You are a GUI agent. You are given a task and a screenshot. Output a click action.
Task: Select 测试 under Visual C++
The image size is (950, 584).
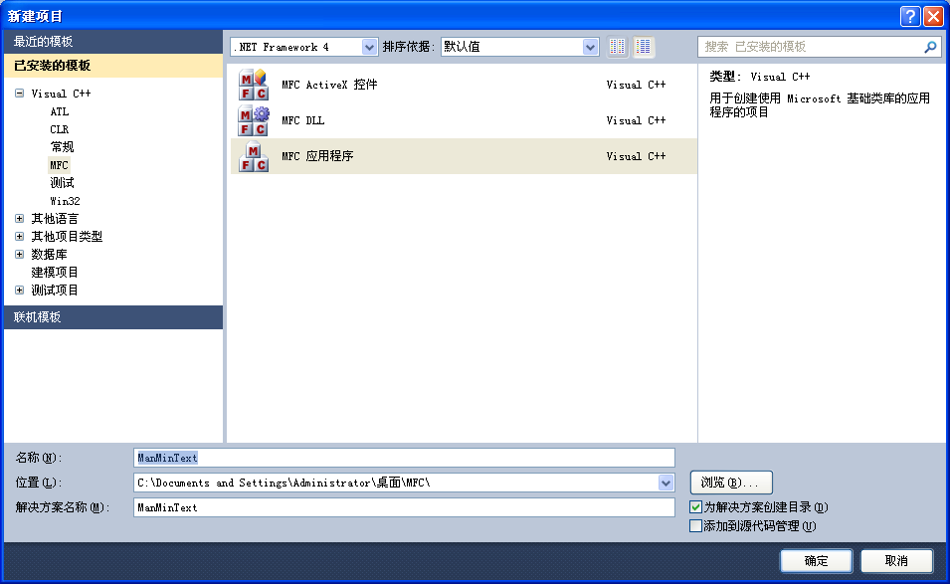pyautogui.click(x=62, y=183)
